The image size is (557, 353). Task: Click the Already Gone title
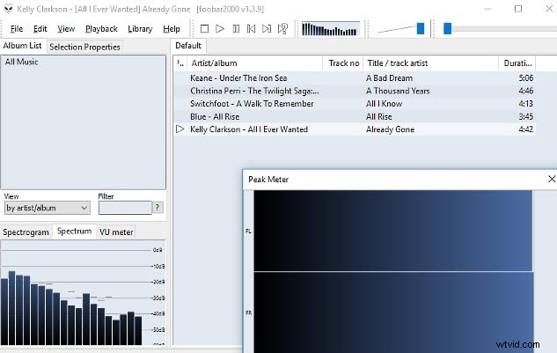point(390,129)
